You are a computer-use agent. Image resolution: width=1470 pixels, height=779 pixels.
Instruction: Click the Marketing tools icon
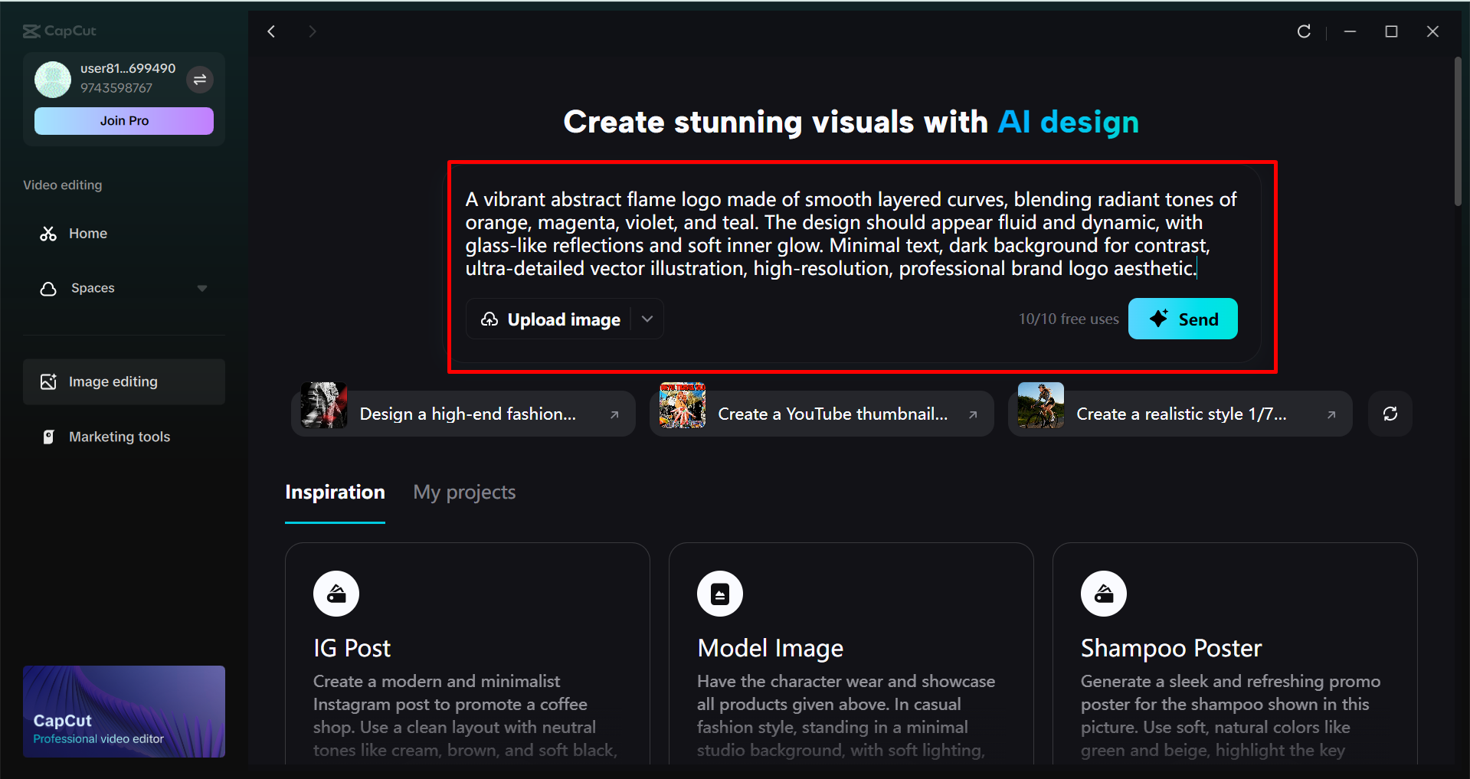[48, 437]
